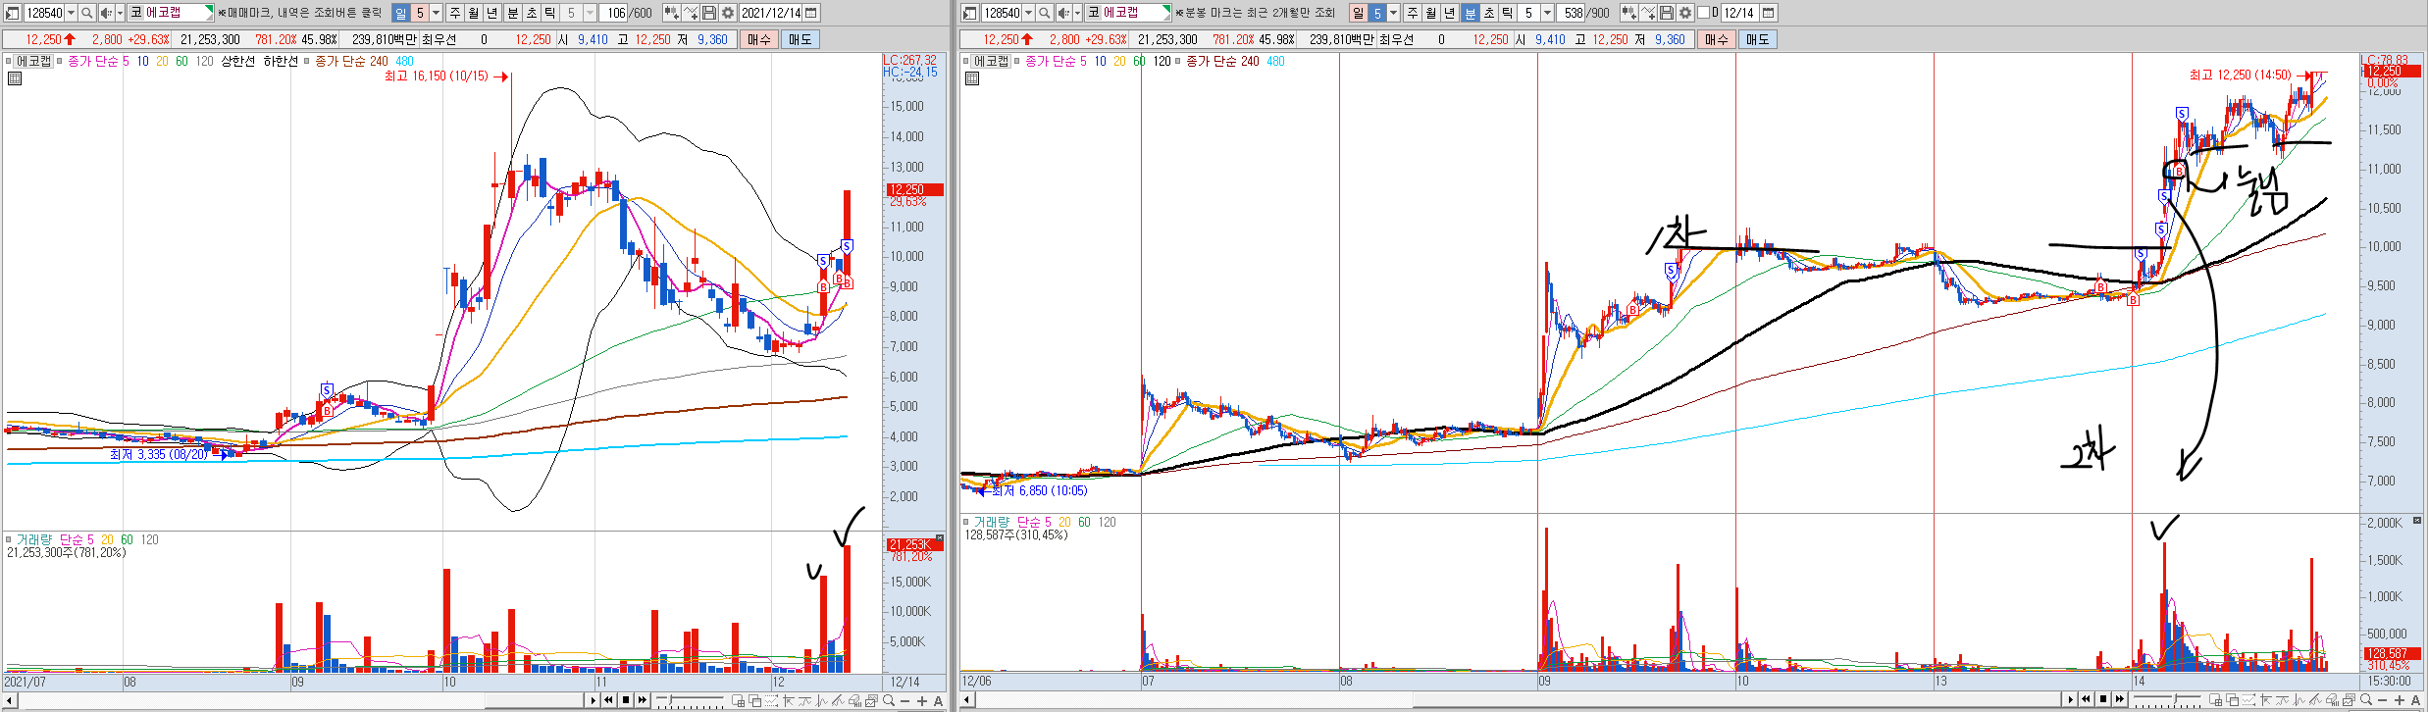The width and height of the screenshot is (2428, 712).
Task: Expand the period dropdown after highlighted '5' in right chart
Action: [1394, 13]
